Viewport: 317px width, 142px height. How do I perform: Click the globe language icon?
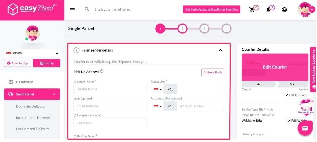284,10
